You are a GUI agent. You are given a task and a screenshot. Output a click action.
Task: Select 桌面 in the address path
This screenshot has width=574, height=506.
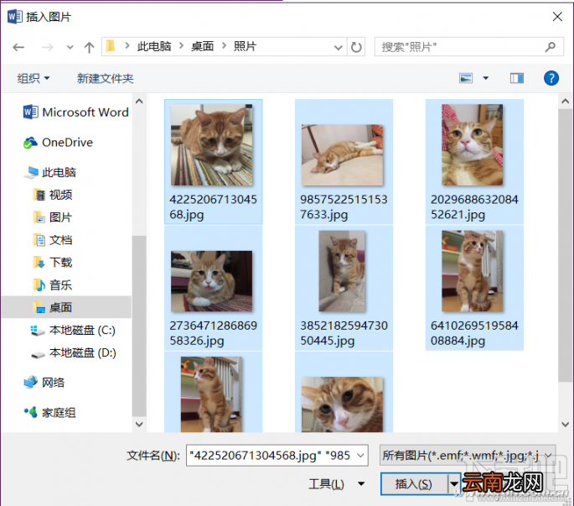pyautogui.click(x=203, y=46)
